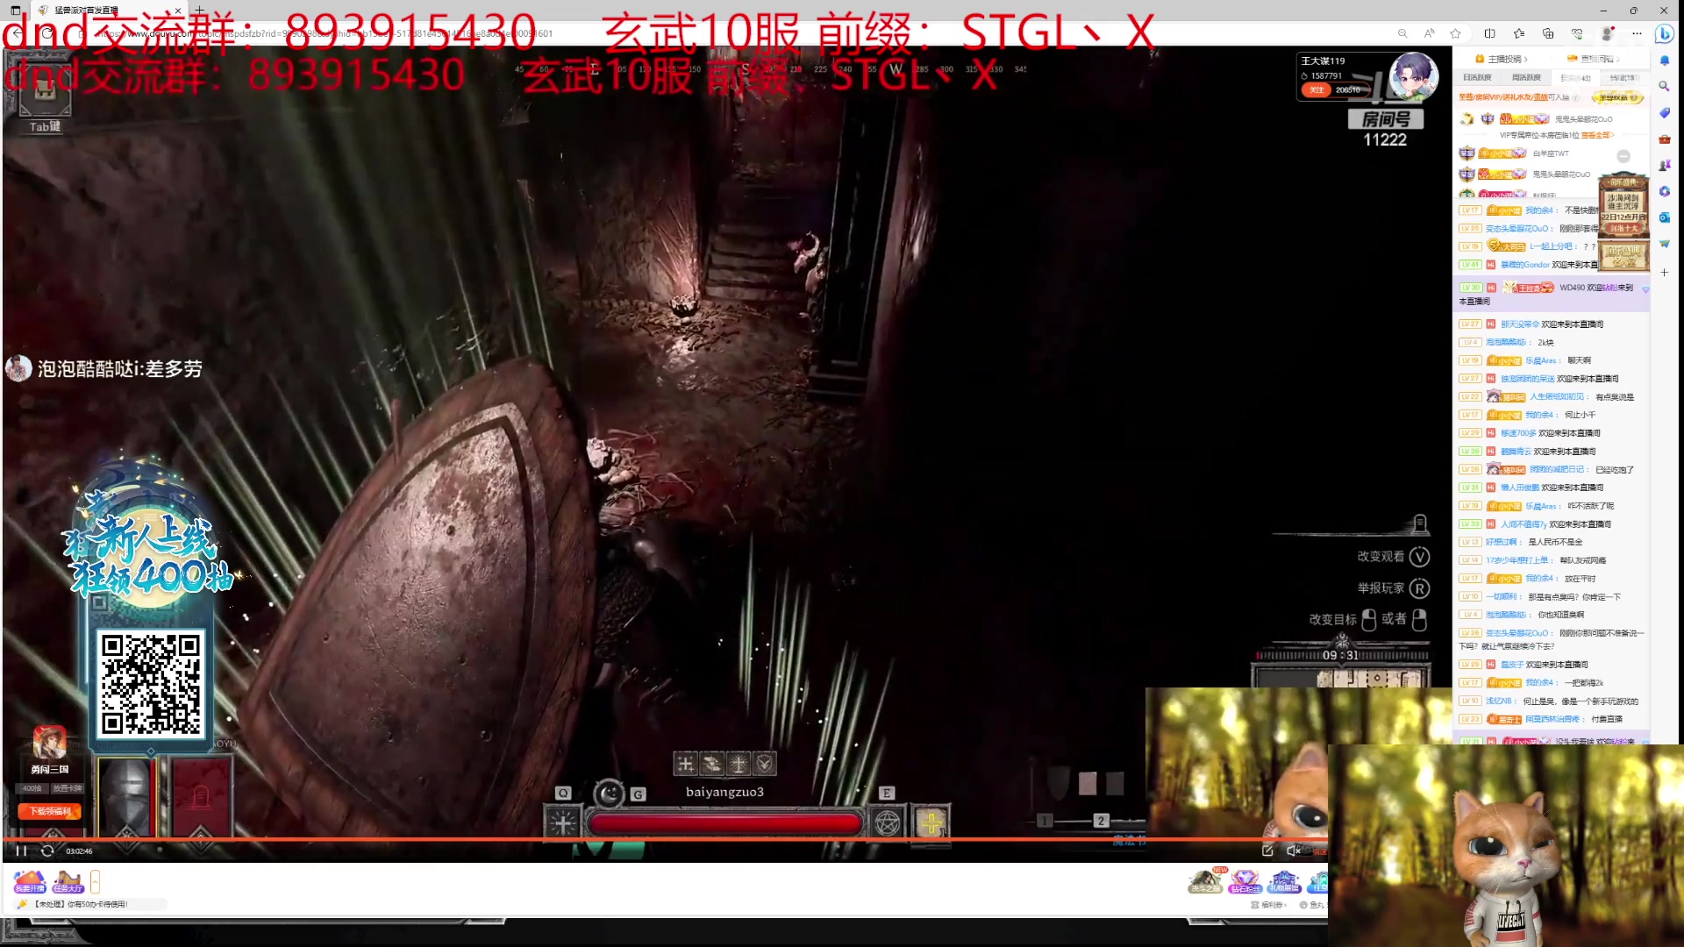Open the Browser essentials heart icon
1684x947 pixels.
click(1577, 33)
